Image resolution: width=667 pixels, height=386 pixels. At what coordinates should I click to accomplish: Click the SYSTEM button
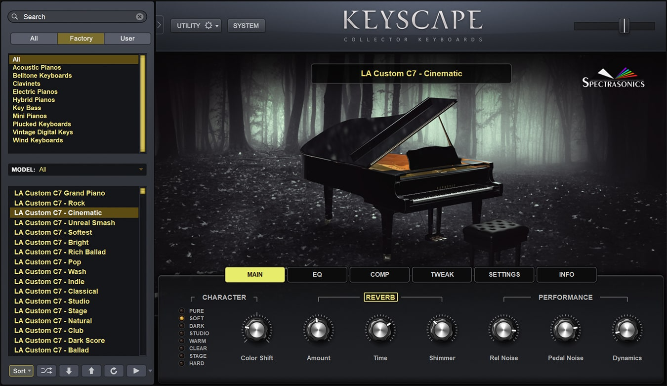pos(246,26)
